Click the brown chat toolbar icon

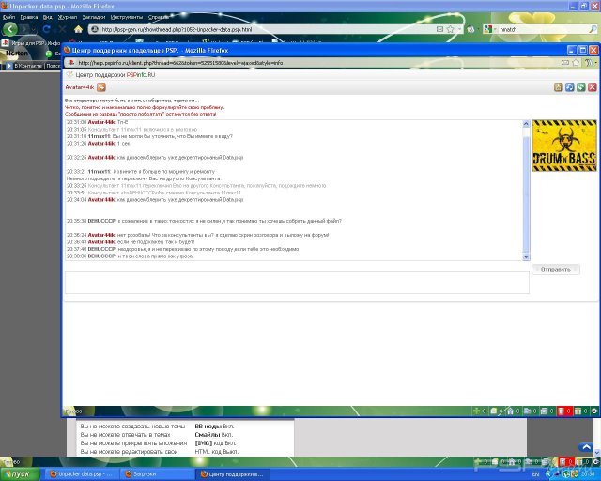(x=558, y=87)
